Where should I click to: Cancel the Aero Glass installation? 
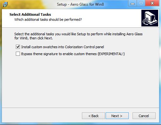coord(144,116)
